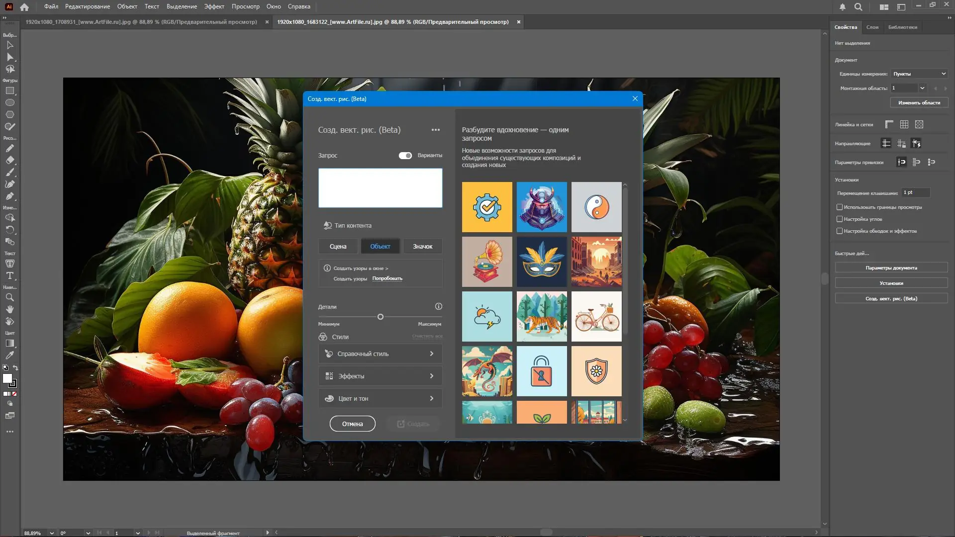
Task: Select the Eyedropper tool
Action: [9, 356]
